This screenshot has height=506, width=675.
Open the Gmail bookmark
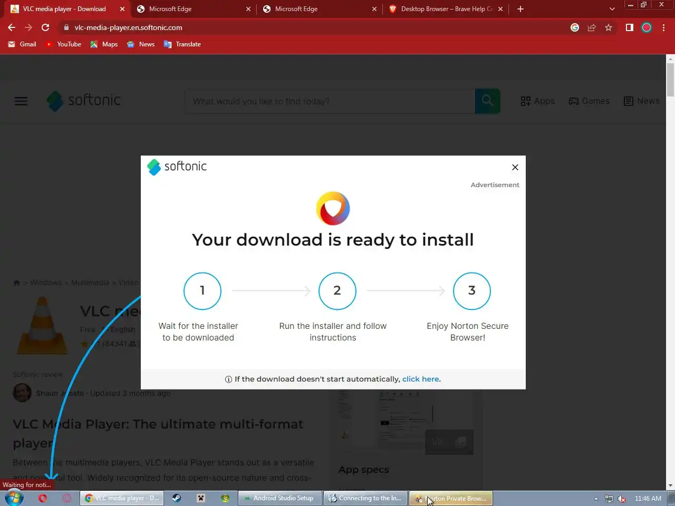click(22, 44)
